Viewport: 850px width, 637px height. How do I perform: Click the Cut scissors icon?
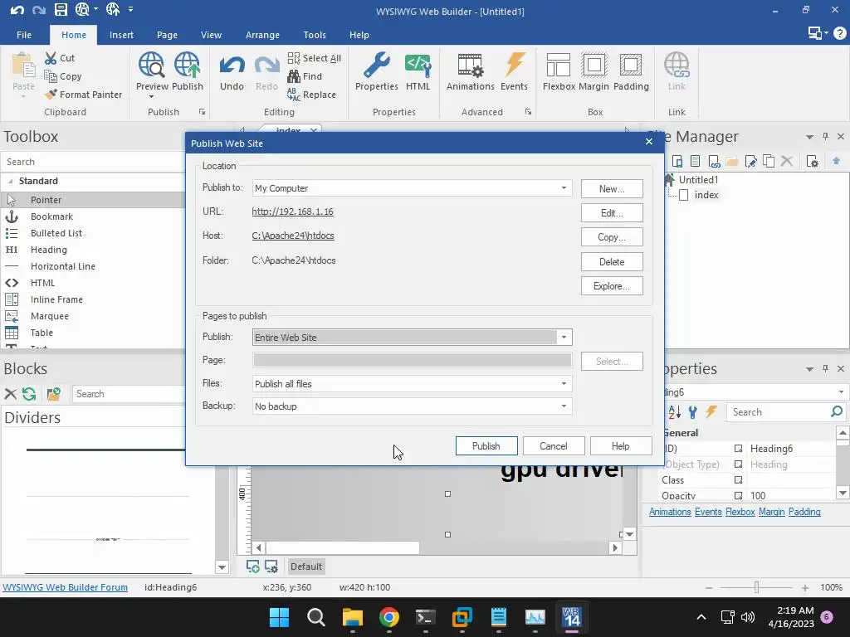[x=51, y=58]
